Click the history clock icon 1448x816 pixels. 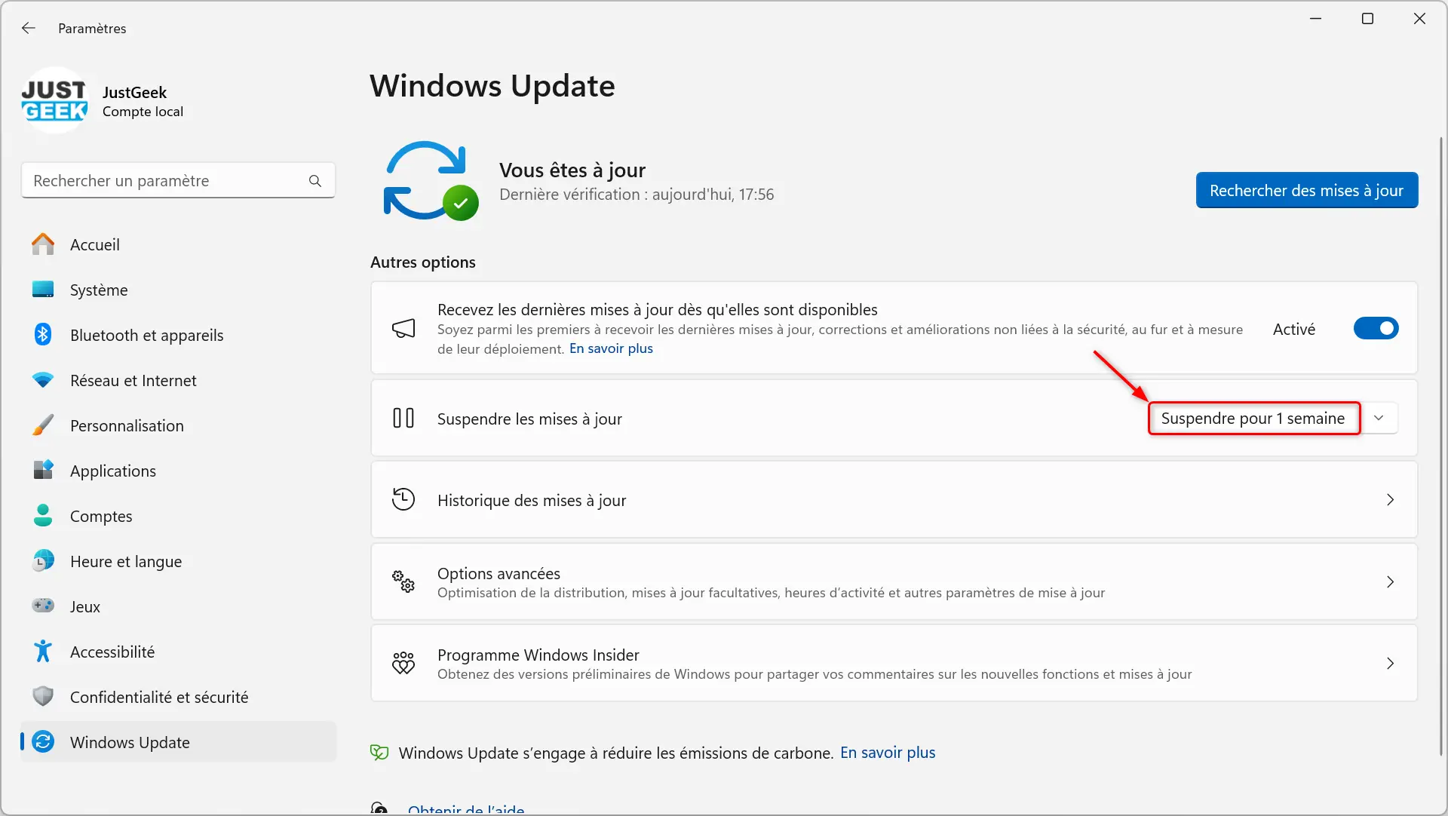click(x=403, y=500)
